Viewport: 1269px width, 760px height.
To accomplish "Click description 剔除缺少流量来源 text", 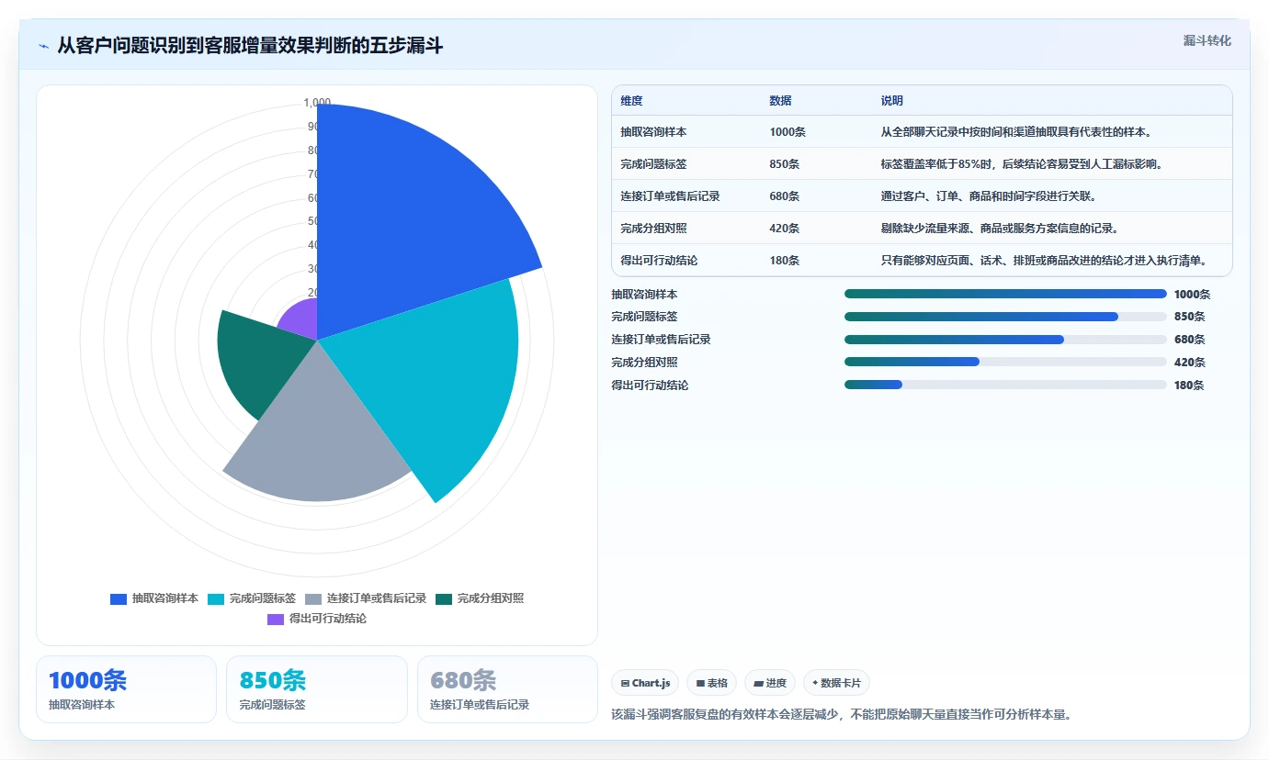I will pos(1000,229).
